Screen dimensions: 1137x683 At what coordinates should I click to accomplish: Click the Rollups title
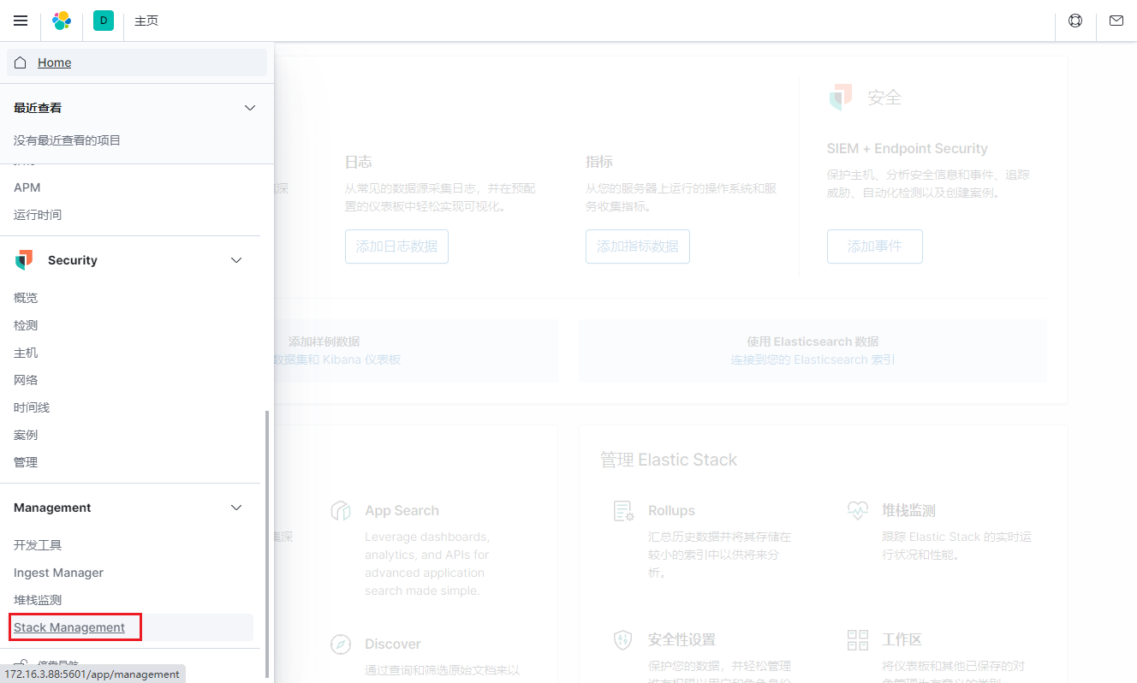coord(671,511)
